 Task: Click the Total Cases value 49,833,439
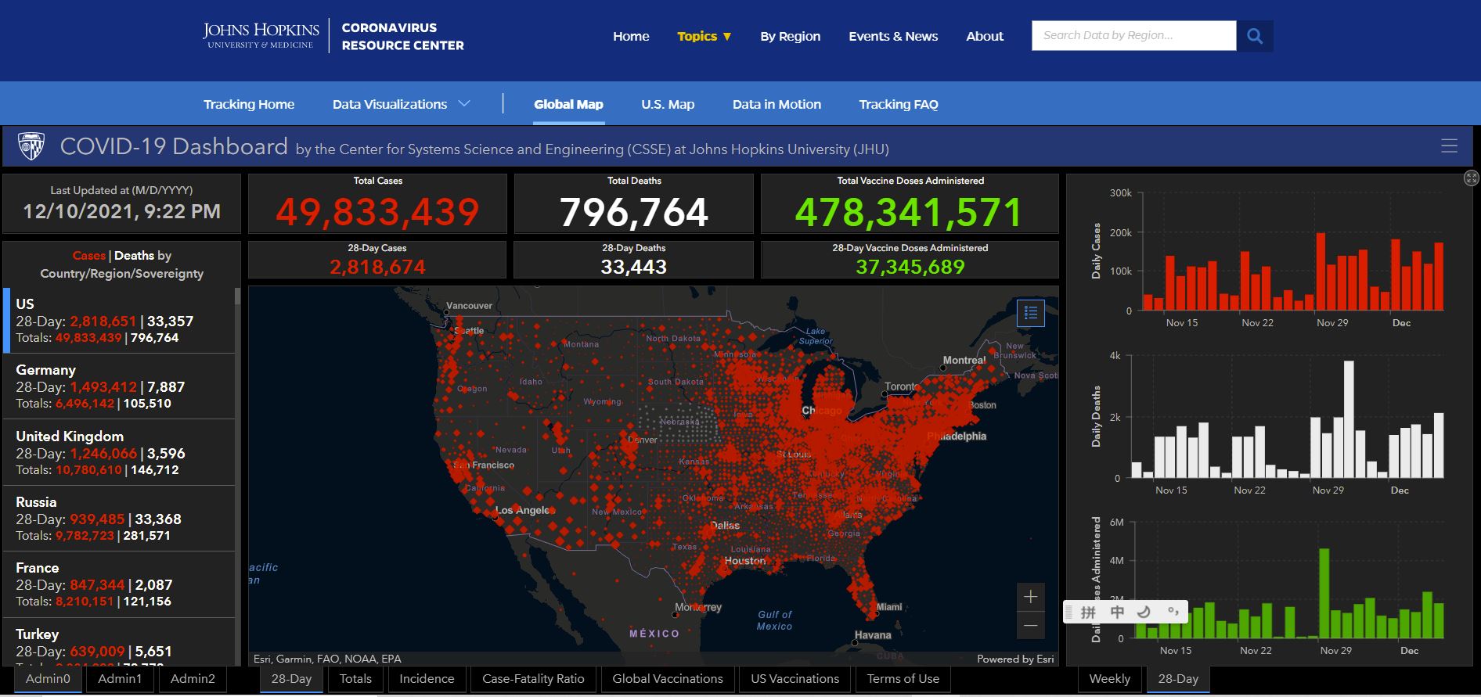[377, 212]
